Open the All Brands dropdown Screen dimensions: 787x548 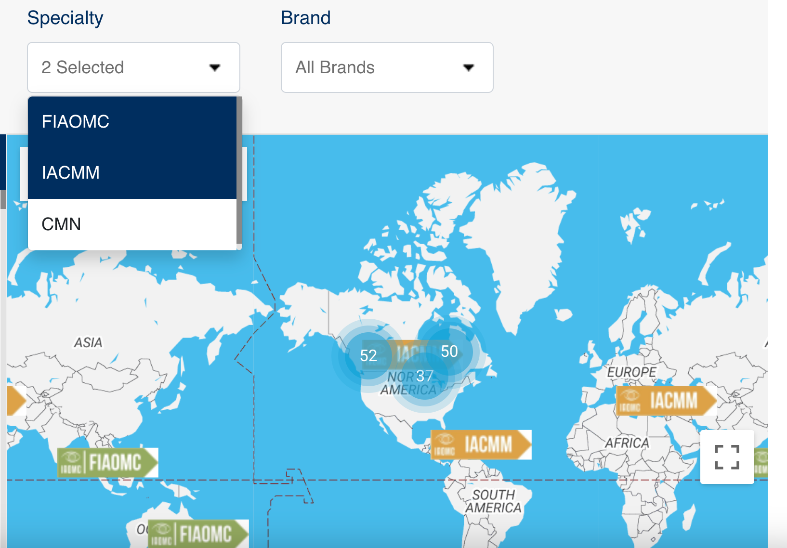point(387,67)
